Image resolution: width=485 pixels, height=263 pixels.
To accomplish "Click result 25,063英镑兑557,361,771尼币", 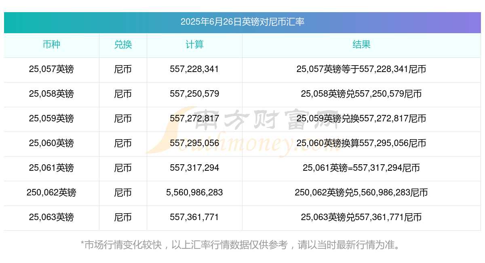I will [361, 217].
